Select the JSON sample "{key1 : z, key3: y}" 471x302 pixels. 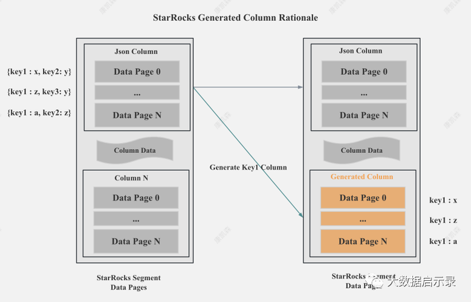point(39,92)
